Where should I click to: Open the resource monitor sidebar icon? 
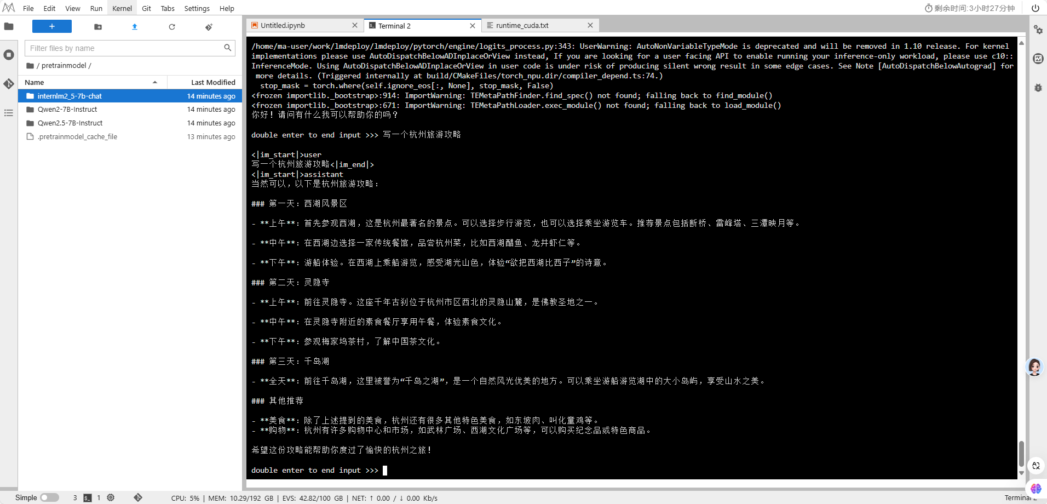(x=1038, y=59)
